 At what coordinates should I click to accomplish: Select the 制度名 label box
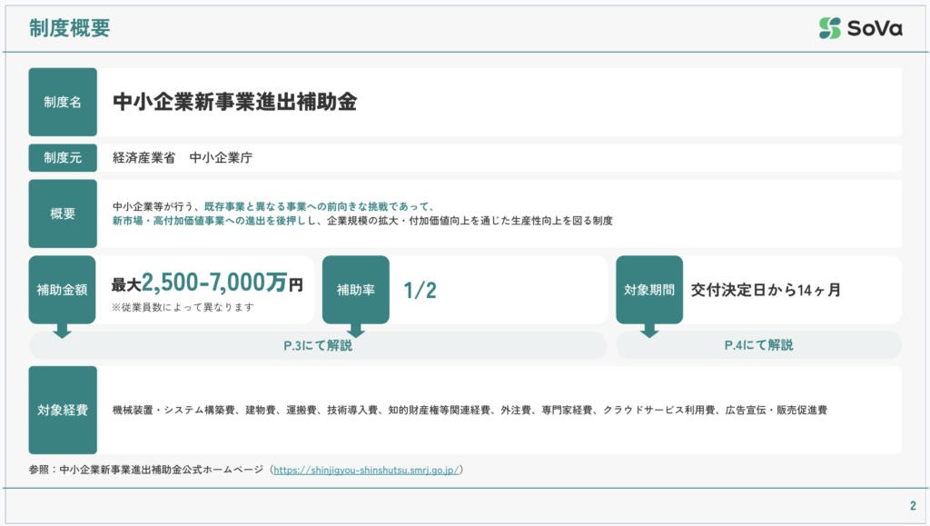[x=63, y=102]
